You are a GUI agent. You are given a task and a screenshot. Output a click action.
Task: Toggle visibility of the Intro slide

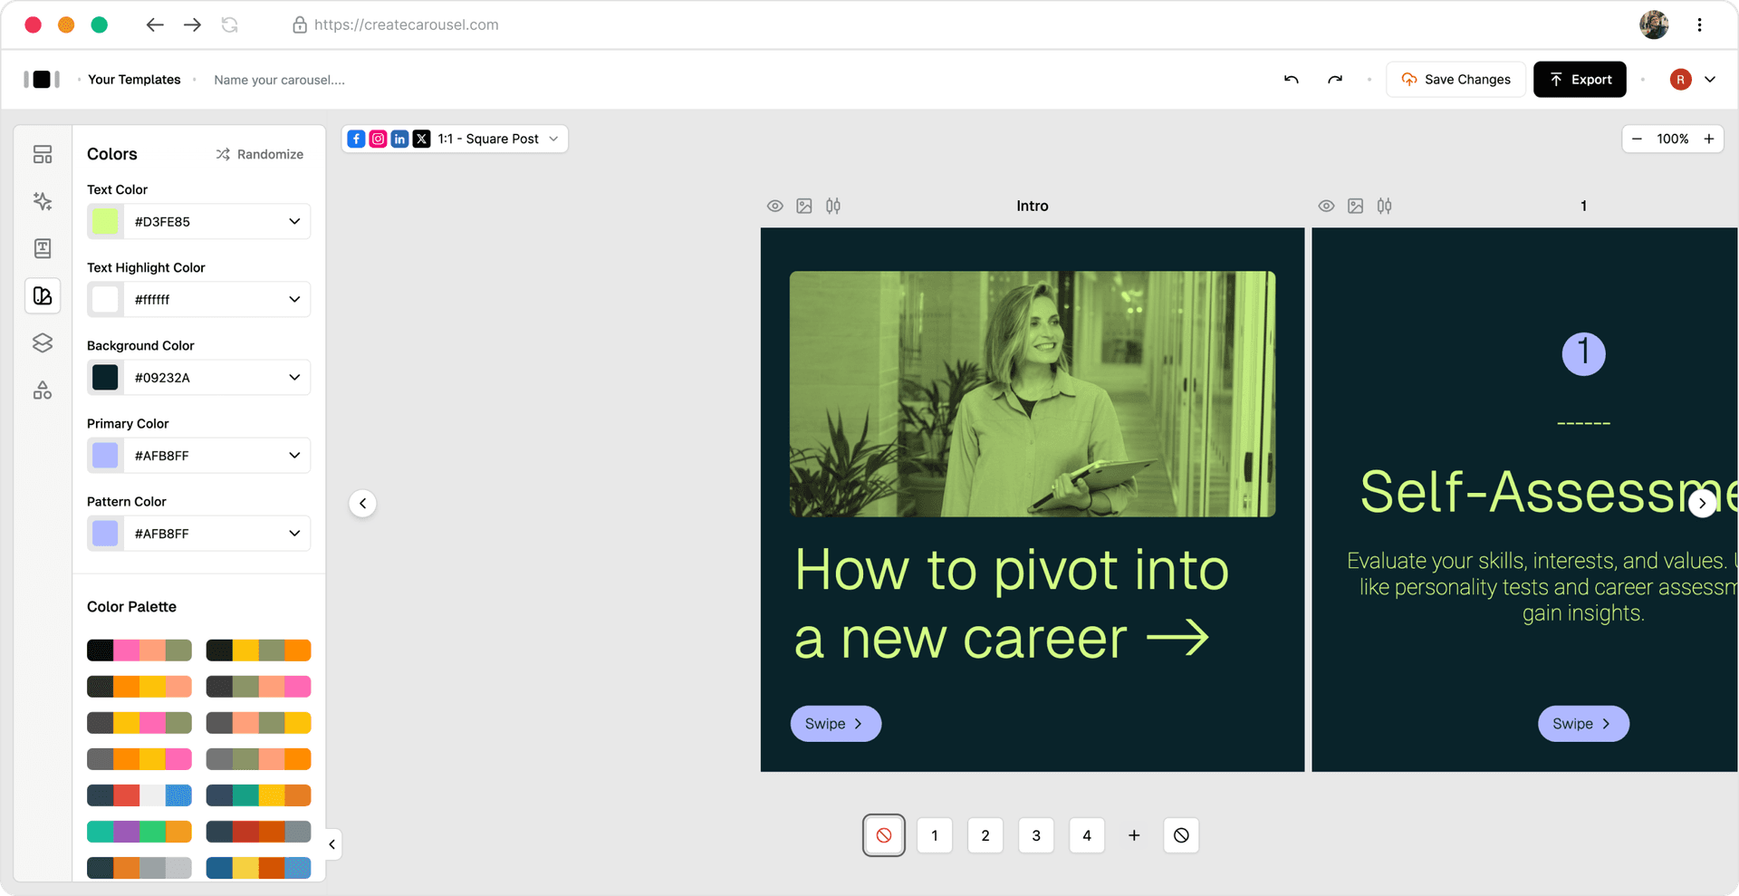[775, 206]
